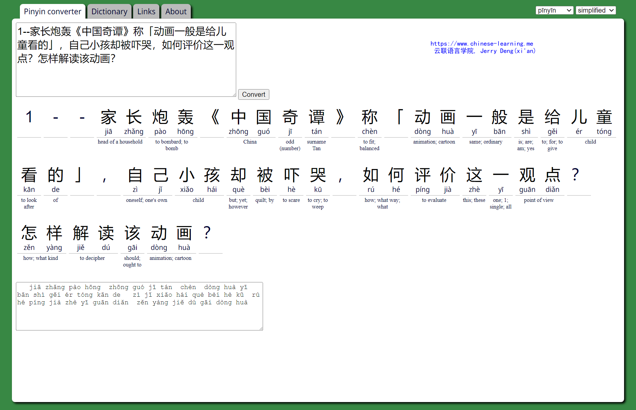Click the character 家 with pinyin jiā
636x410 pixels.
pyautogui.click(x=108, y=117)
